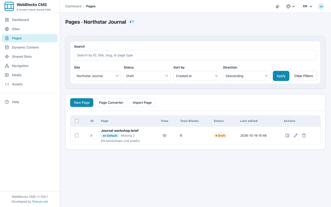Open Shared Slots from the sidebar

(30, 56)
